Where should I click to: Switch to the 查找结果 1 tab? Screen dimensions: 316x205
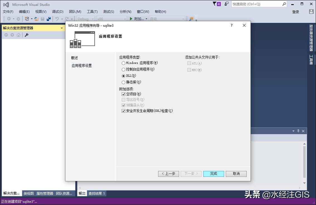point(97,193)
